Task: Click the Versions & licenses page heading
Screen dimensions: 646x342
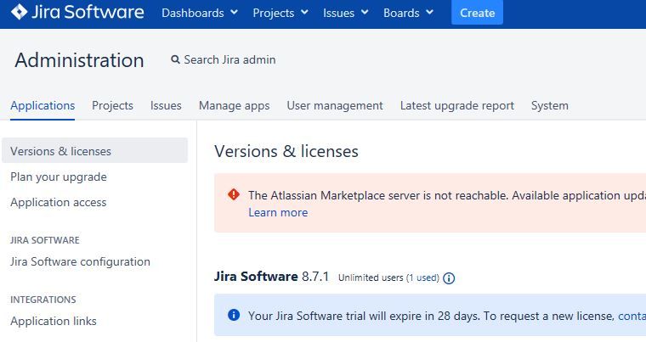Action: [286, 151]
